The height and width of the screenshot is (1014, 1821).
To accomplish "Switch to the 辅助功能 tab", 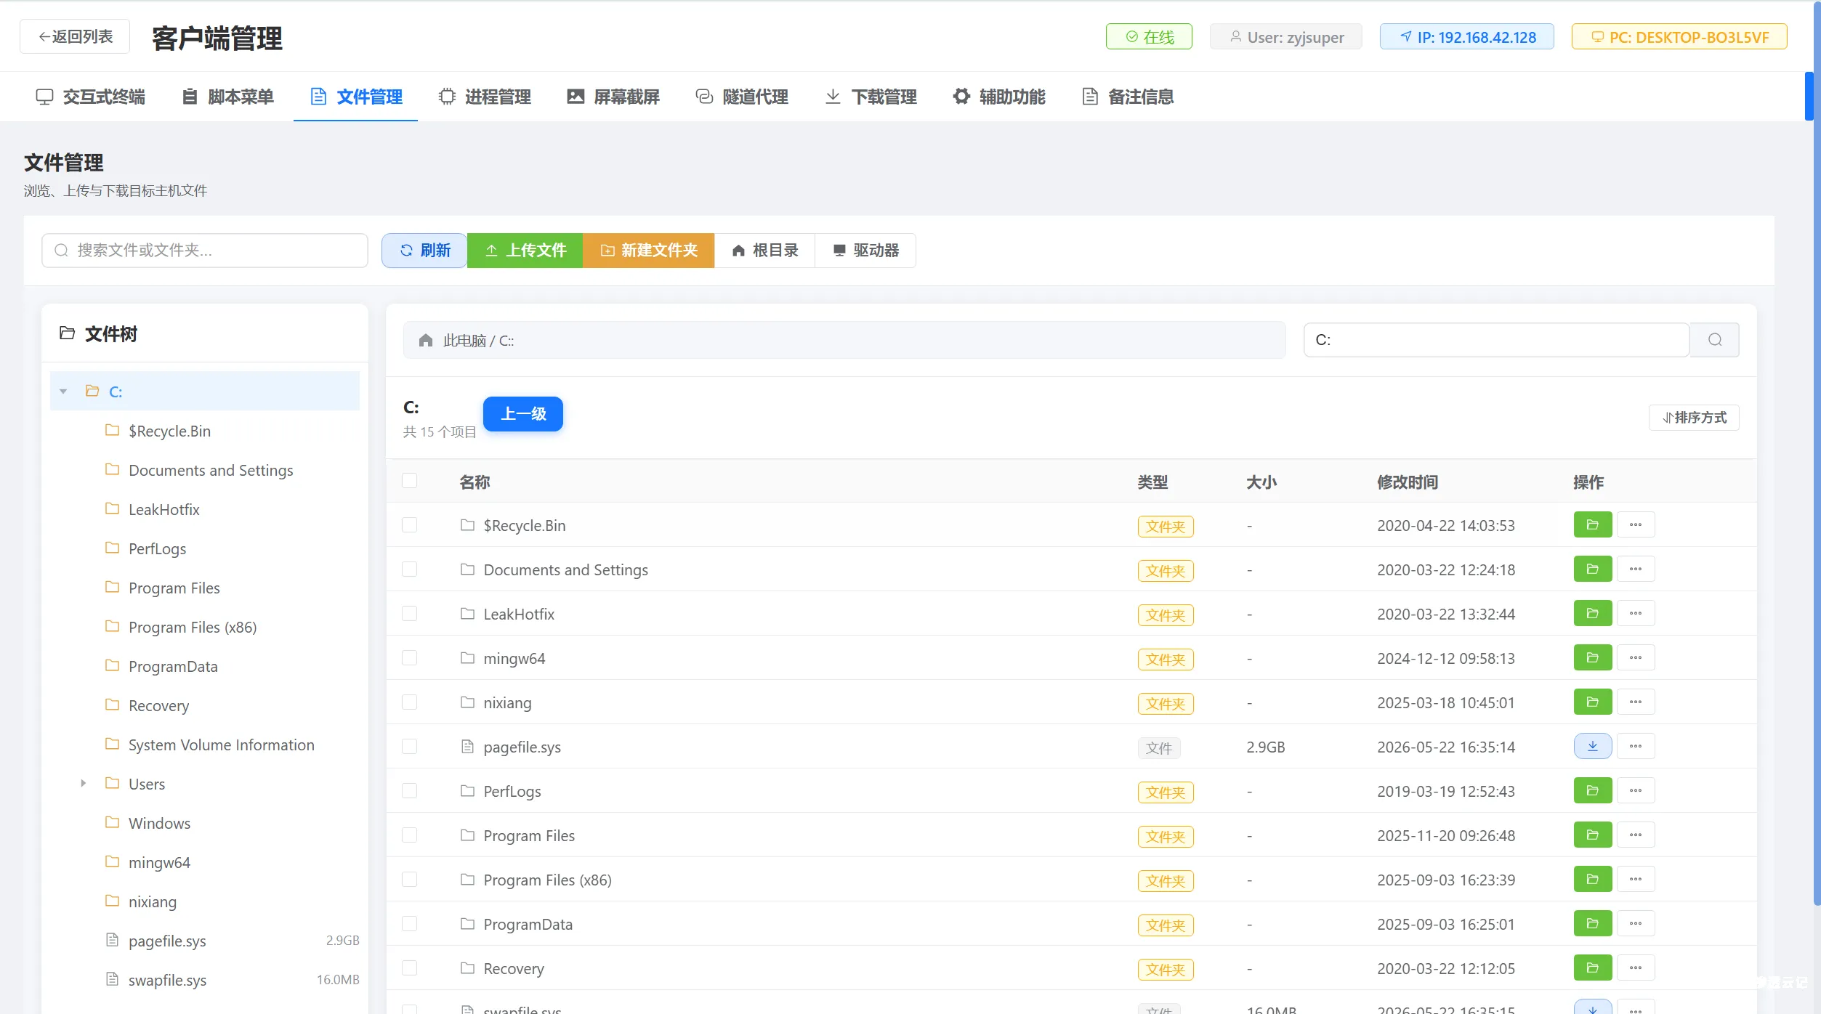I will [999, 97].
